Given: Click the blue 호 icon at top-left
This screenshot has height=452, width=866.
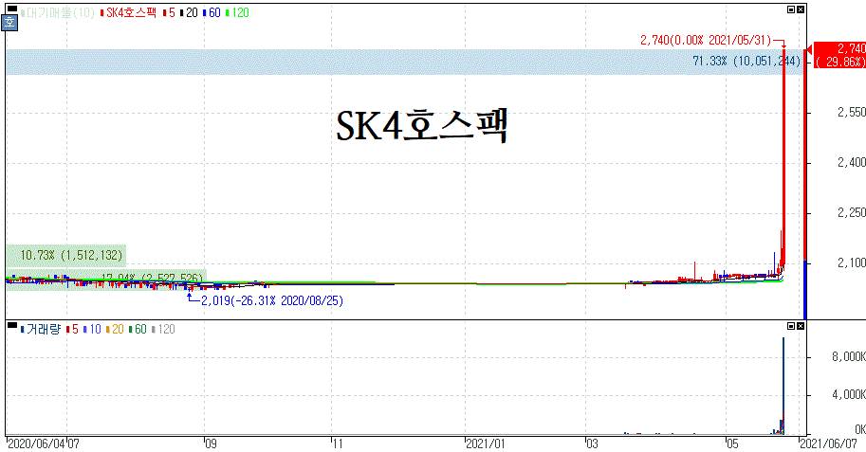Looking at the screenshot, I should tap(9, 23).
